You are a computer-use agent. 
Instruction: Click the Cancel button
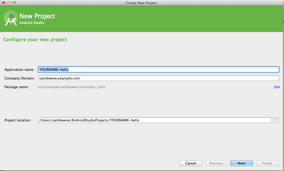click(x=191, y=163)
